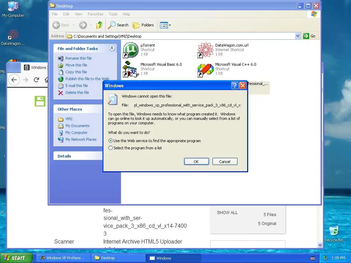Select the DataWagon.com.url internet shortcut

tap(206, 50)
